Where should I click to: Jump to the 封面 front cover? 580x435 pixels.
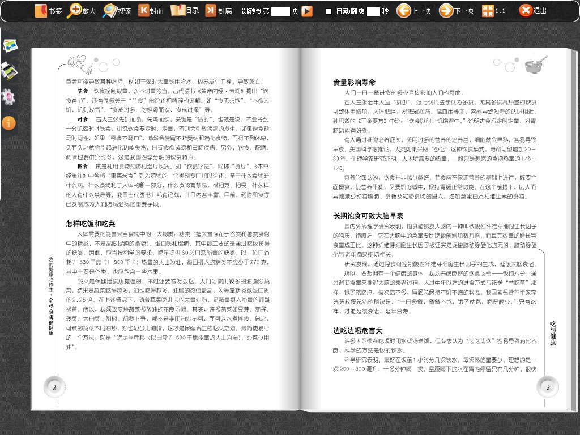(x=151, y=11)
